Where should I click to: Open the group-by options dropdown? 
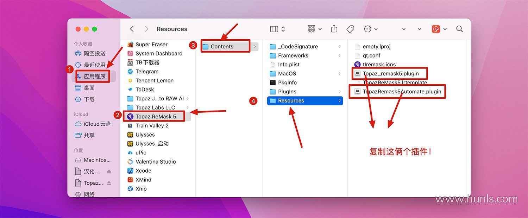pyautogui.click(x=314, y=29)
